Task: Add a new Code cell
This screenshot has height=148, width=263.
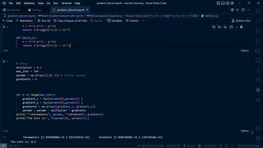Action: tap(7, 21)
